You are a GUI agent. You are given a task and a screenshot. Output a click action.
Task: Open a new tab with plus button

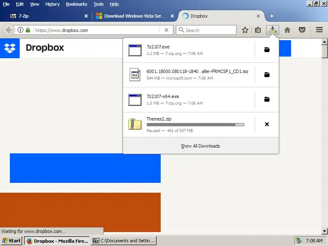[x=272, y=16]
